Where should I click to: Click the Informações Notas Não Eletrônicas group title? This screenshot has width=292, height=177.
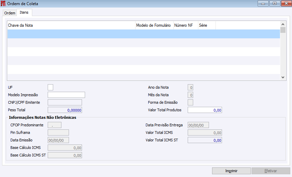coord(43,117)
